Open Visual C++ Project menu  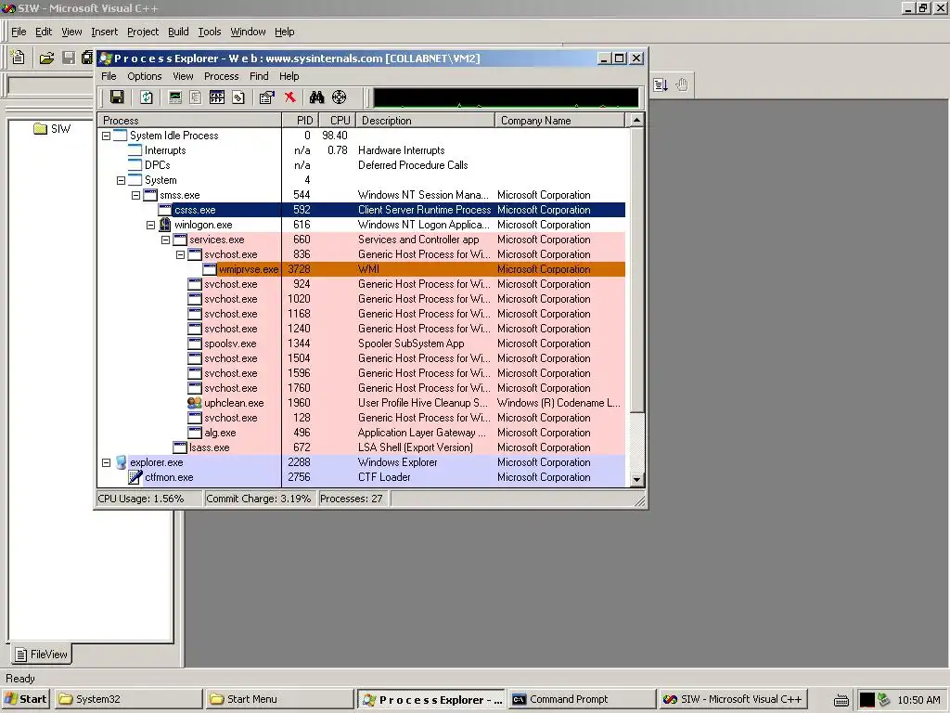pos(142,32)
